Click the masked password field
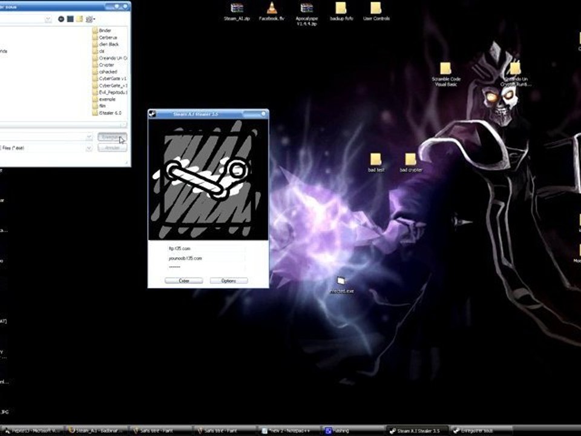 (x=206, y=267)
